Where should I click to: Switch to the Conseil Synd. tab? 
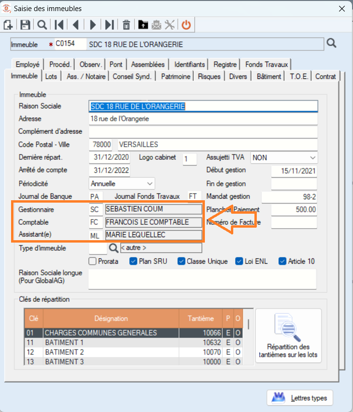tap(132, 77)
